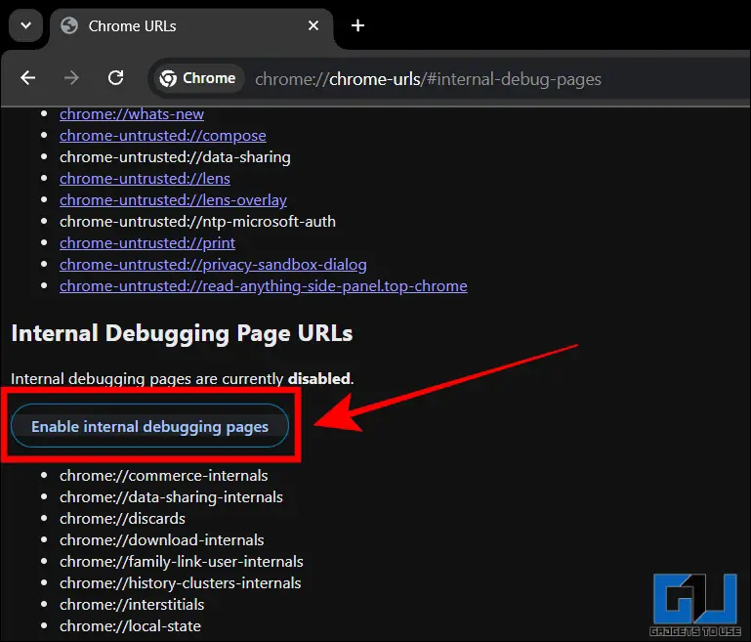Reload the current page
751x642 pixels.
(x=115, y=78)
